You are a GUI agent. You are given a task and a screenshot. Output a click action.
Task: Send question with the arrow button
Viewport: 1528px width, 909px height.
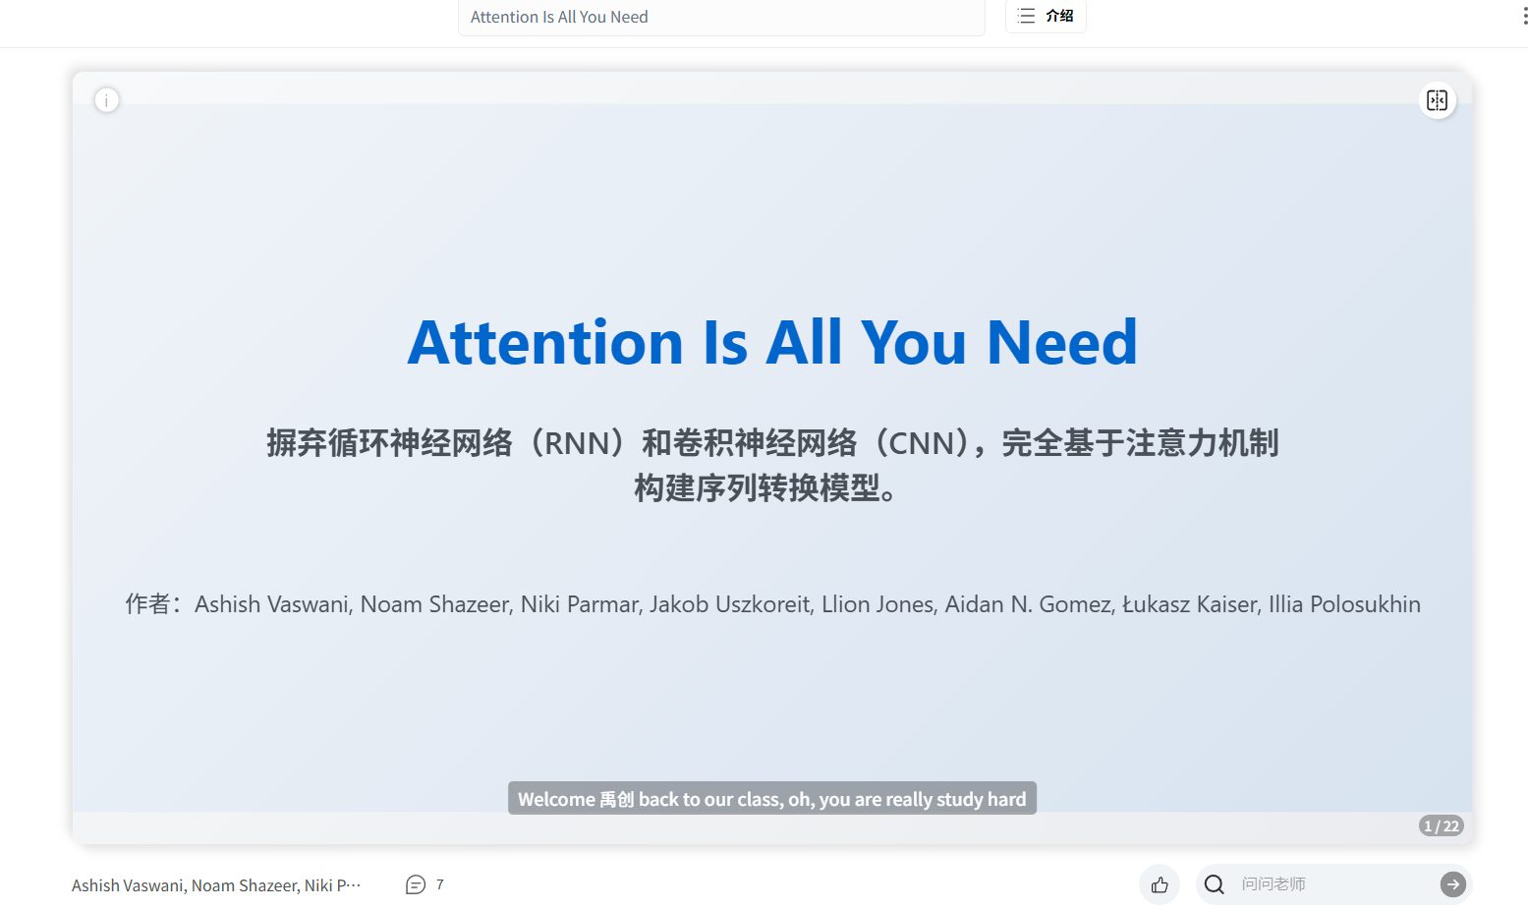coord(1452,884)
